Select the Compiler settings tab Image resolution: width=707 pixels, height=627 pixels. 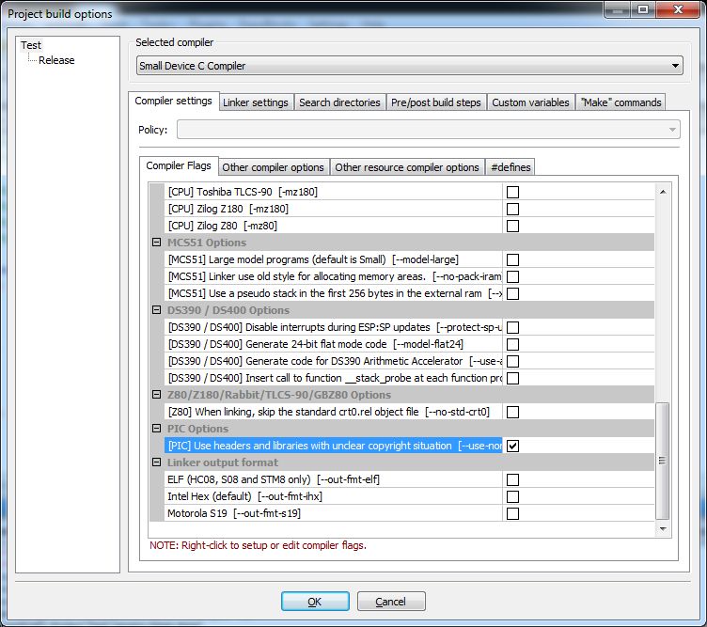pos(174,101)
